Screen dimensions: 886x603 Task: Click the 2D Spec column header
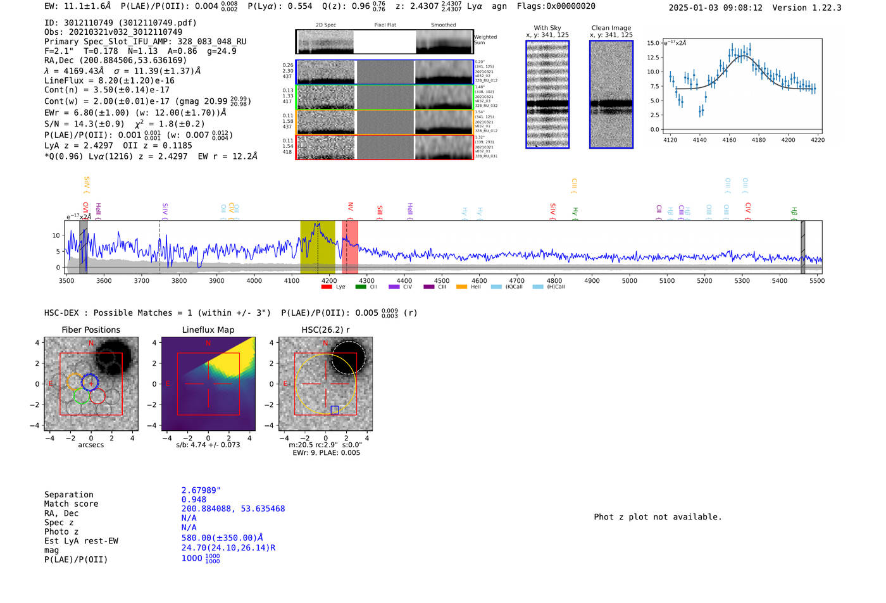(x=326, y=25)
